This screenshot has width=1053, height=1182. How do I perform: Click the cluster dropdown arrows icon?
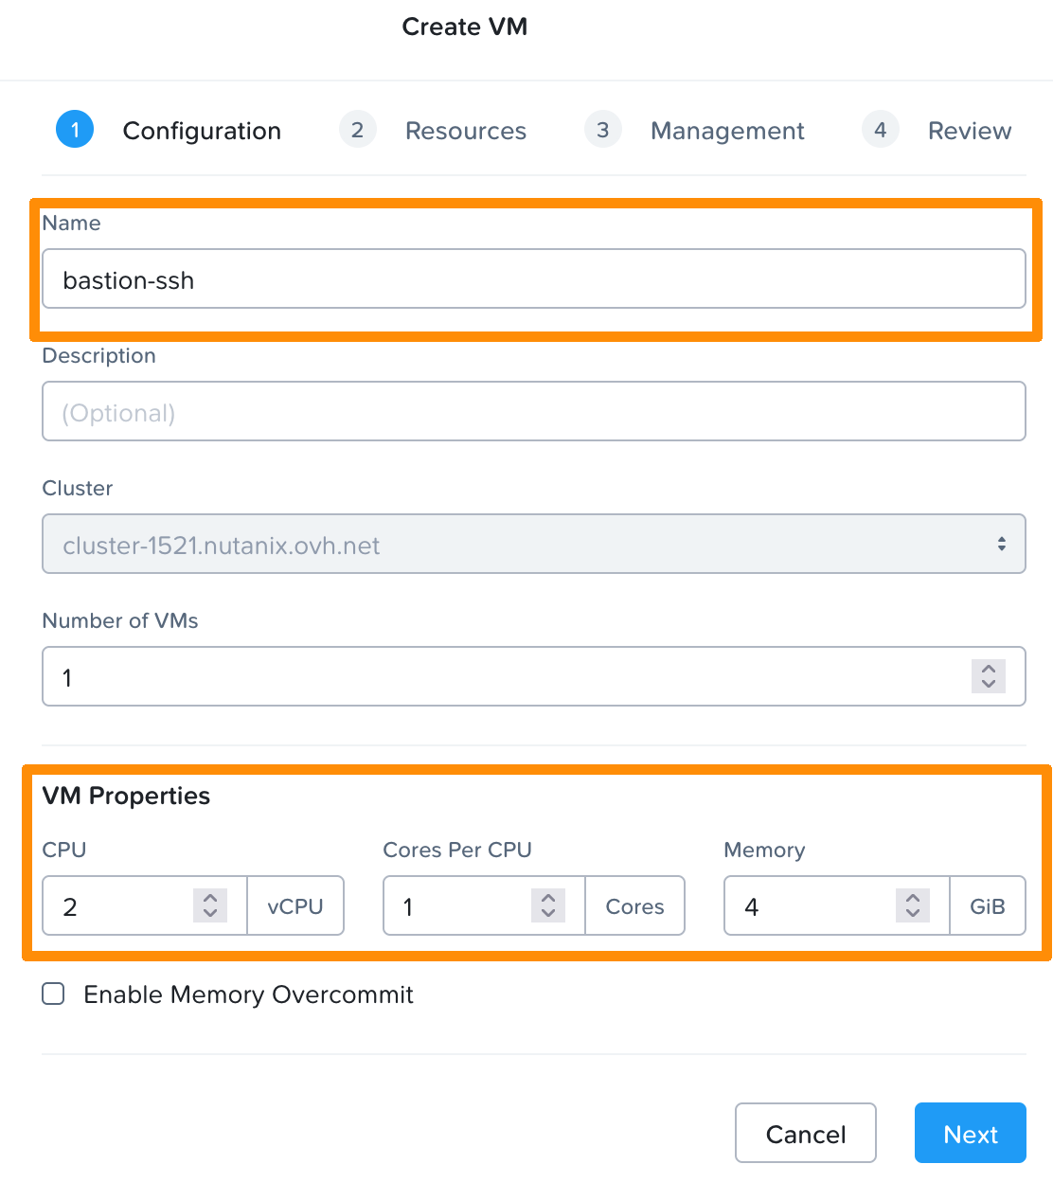tap(1003, 543)
